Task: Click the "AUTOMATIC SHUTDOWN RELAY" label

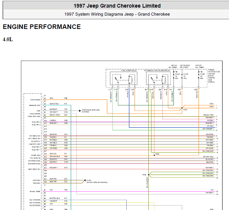Action: pos(157,71)
